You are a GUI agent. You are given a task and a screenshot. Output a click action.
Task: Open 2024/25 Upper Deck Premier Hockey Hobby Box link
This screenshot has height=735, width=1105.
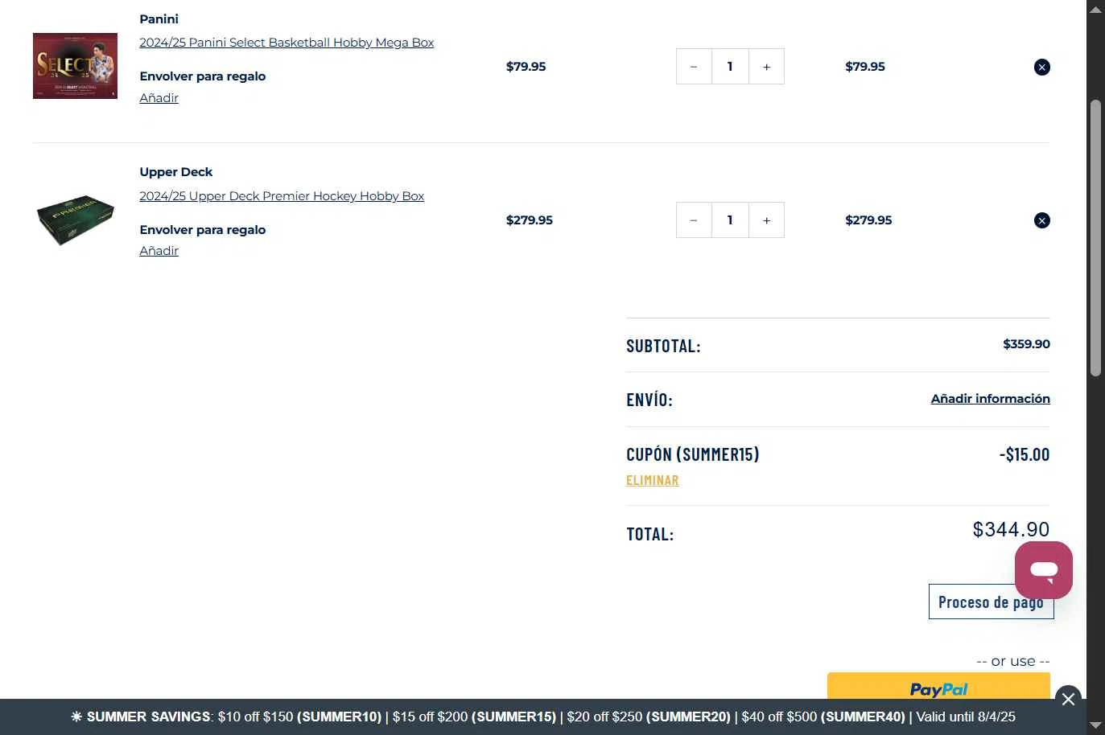282,196
